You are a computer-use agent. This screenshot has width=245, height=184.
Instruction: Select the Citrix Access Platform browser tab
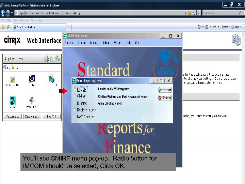[x=39, y=27]
